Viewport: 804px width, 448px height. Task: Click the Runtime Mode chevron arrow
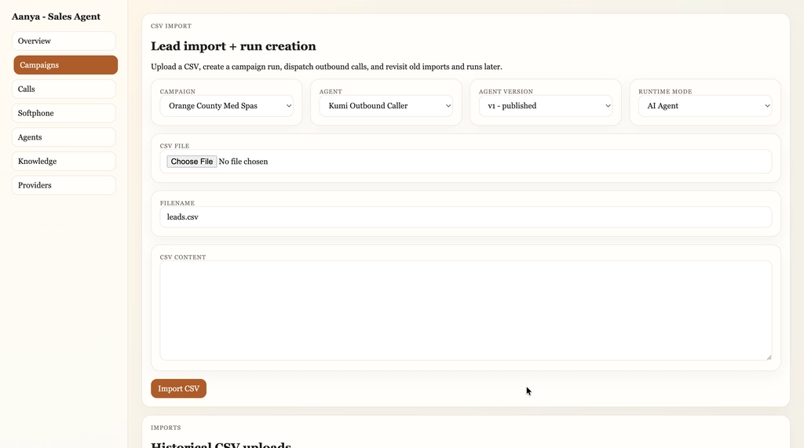coord(766,106)
